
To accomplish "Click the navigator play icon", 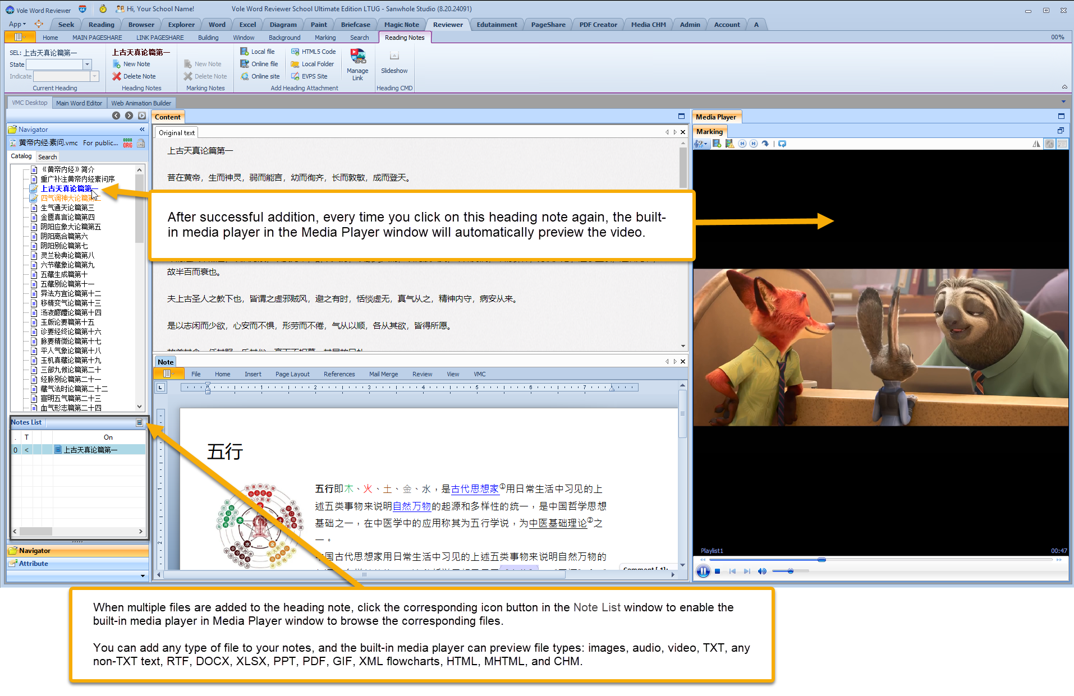I will [142, 116].
